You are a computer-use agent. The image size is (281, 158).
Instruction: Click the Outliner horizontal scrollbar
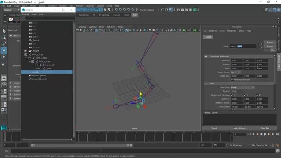[47, 140]
